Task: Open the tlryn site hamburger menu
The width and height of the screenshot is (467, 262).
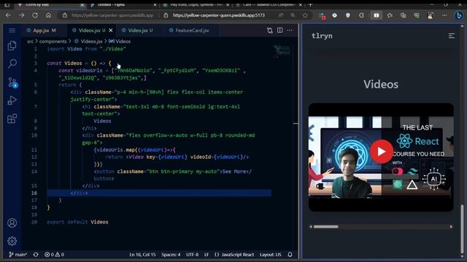Action: pos(452,36)
